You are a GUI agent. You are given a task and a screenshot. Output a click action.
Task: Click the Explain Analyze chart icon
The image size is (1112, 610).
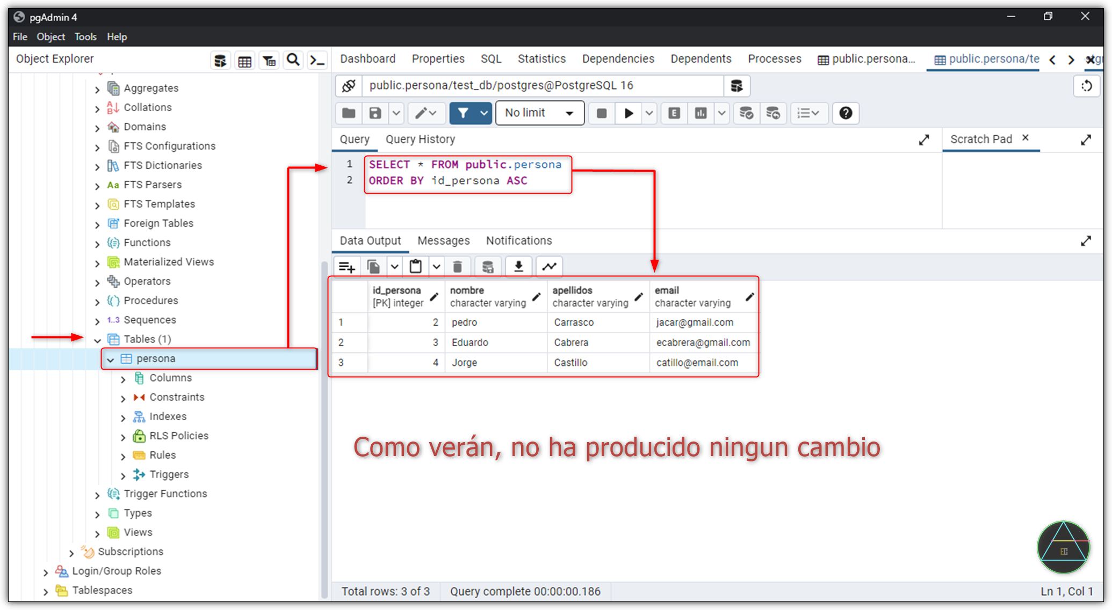[701, 113]
